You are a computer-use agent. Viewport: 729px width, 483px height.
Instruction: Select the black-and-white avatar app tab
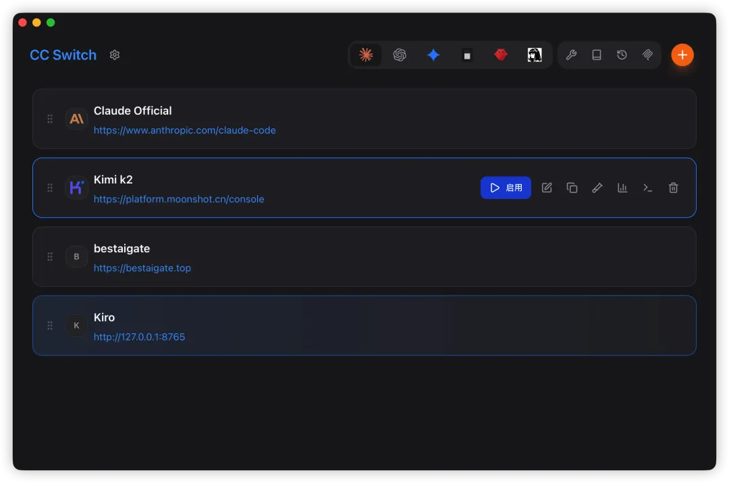pos(535,55)
